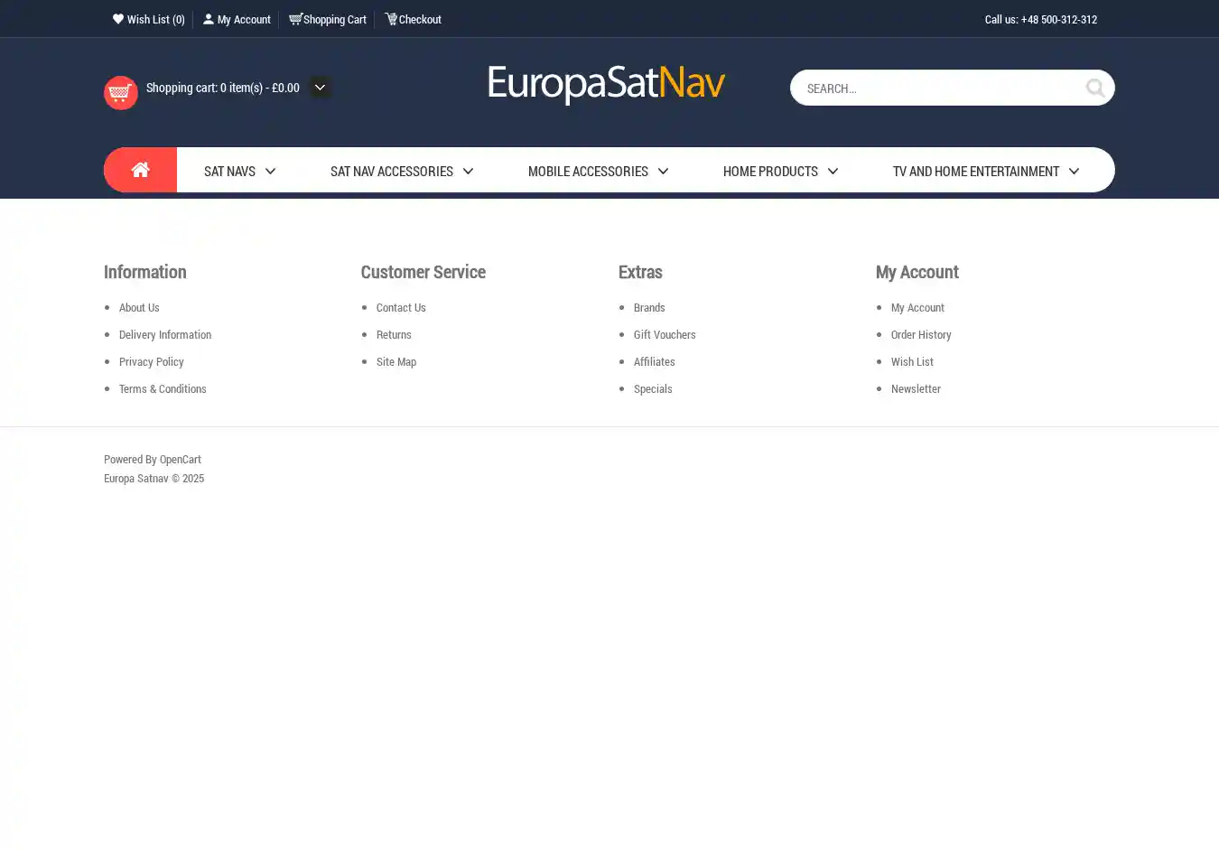Go to the Contact Us page
The image size is (1219, 849).
401,308
